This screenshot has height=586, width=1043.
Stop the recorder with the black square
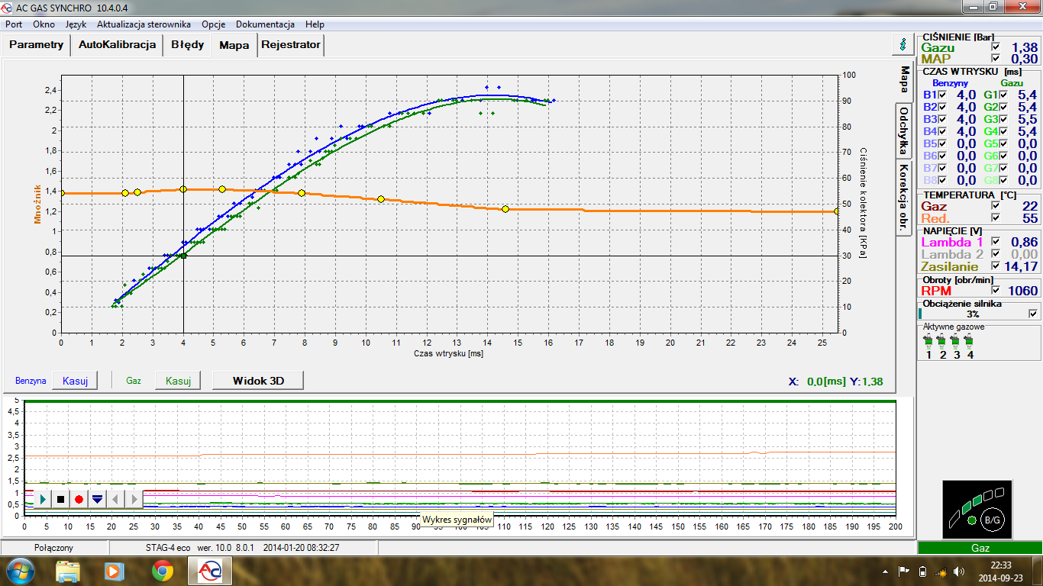tap(60, 499)
